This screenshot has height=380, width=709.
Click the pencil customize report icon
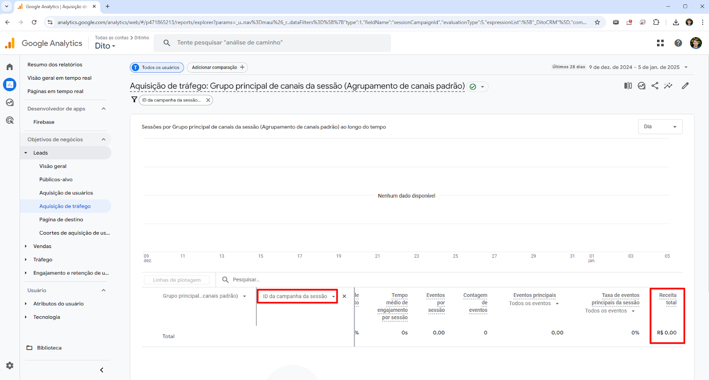coord(686,86)
